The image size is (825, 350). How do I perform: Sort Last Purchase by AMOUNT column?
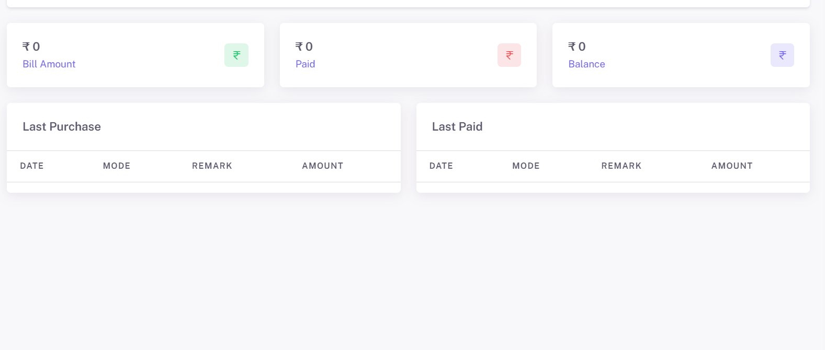(322, 166)
